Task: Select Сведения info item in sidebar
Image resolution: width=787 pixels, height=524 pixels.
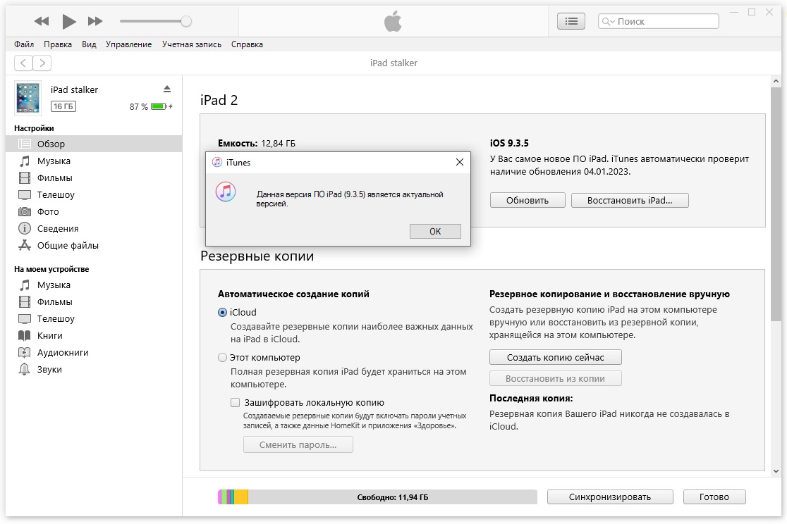Action: click(58, 229)
